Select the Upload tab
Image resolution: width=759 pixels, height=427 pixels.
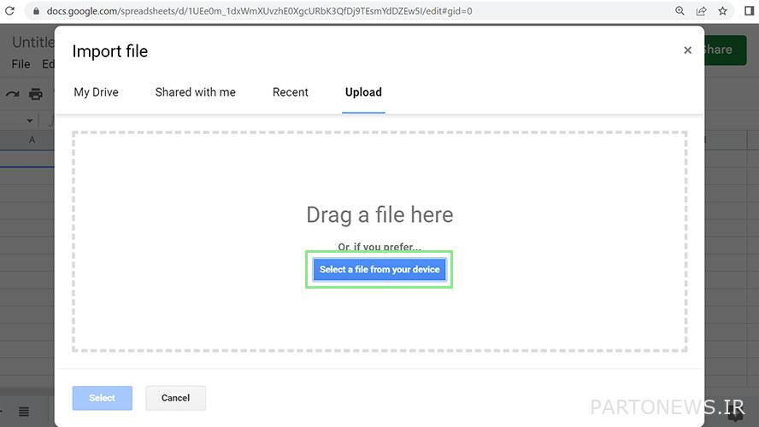coord(363,92)
